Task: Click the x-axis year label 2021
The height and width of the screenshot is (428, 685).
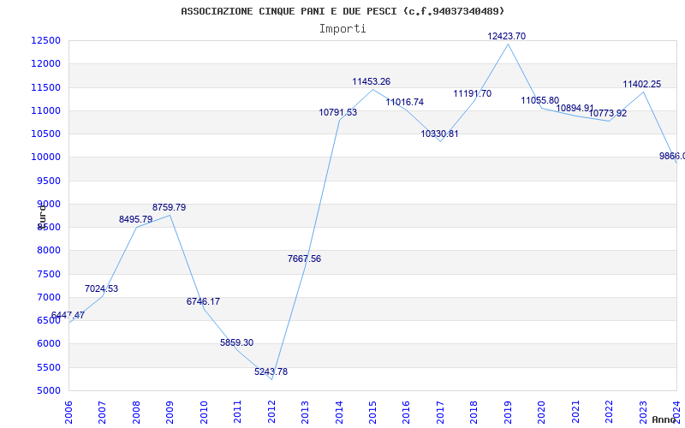Action: (x=575, y=412)
